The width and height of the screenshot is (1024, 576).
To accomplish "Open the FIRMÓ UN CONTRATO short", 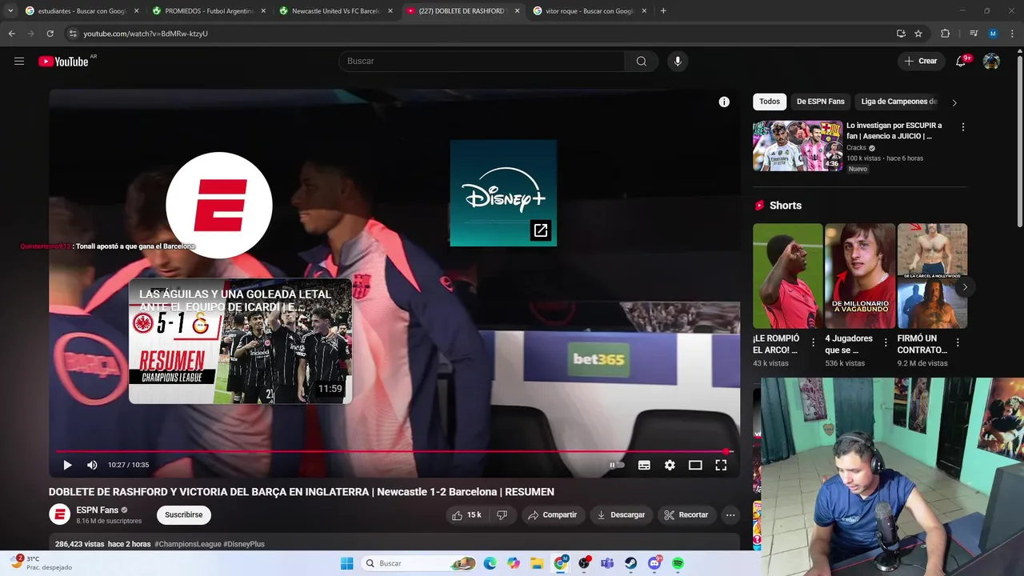I will [932, 276].
